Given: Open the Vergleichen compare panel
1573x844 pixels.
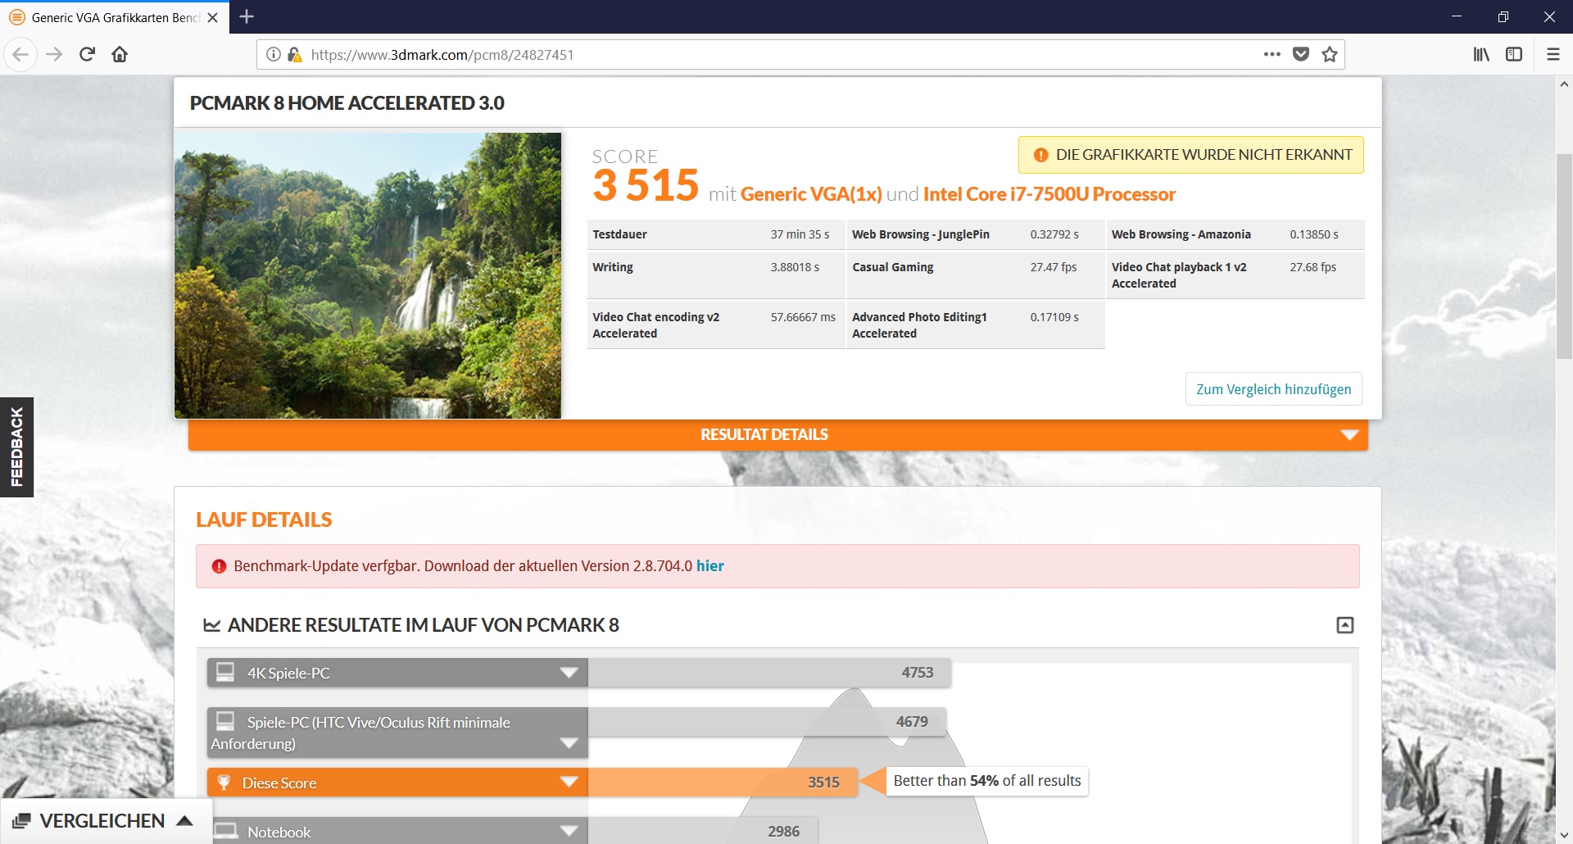Looking at the screenshot, I should click(x=106, y=821).
